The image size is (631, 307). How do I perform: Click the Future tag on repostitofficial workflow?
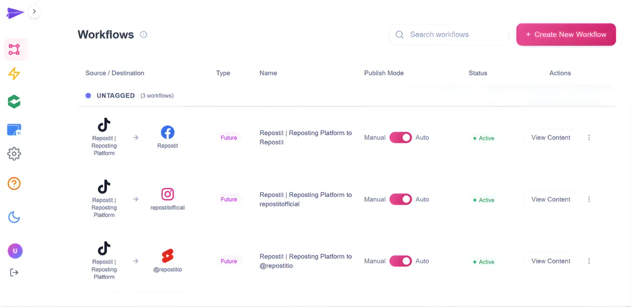229,199
